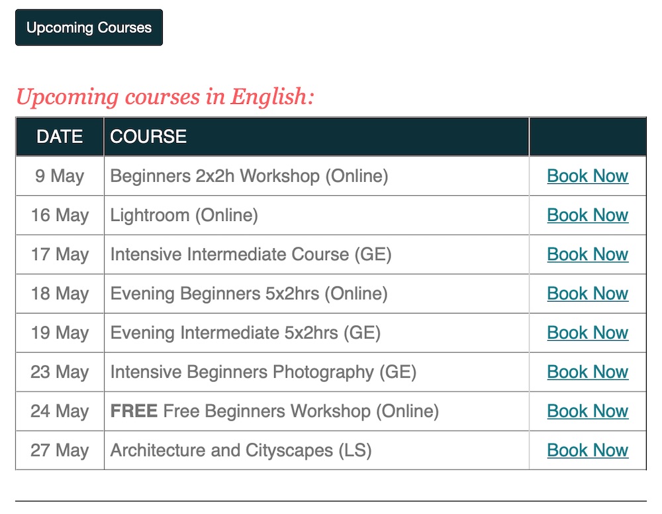
Task: Book the Intensive Intermediate Course (GE)
Action: coord(587,254)
